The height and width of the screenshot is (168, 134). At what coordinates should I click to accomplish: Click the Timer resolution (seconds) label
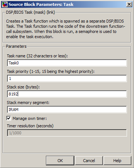pos(30,126)
